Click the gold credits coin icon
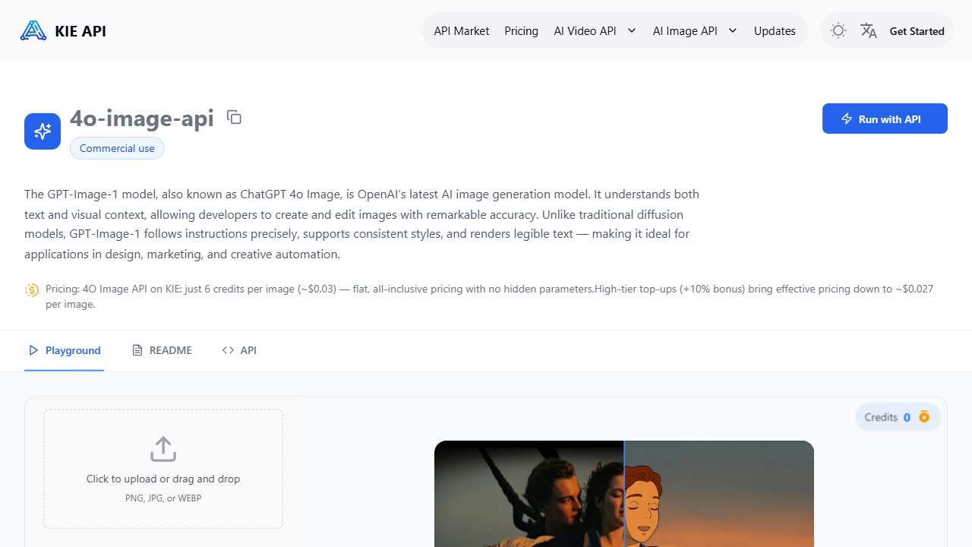The height and width of the screenshot is (547, 972). pos(924,417)
